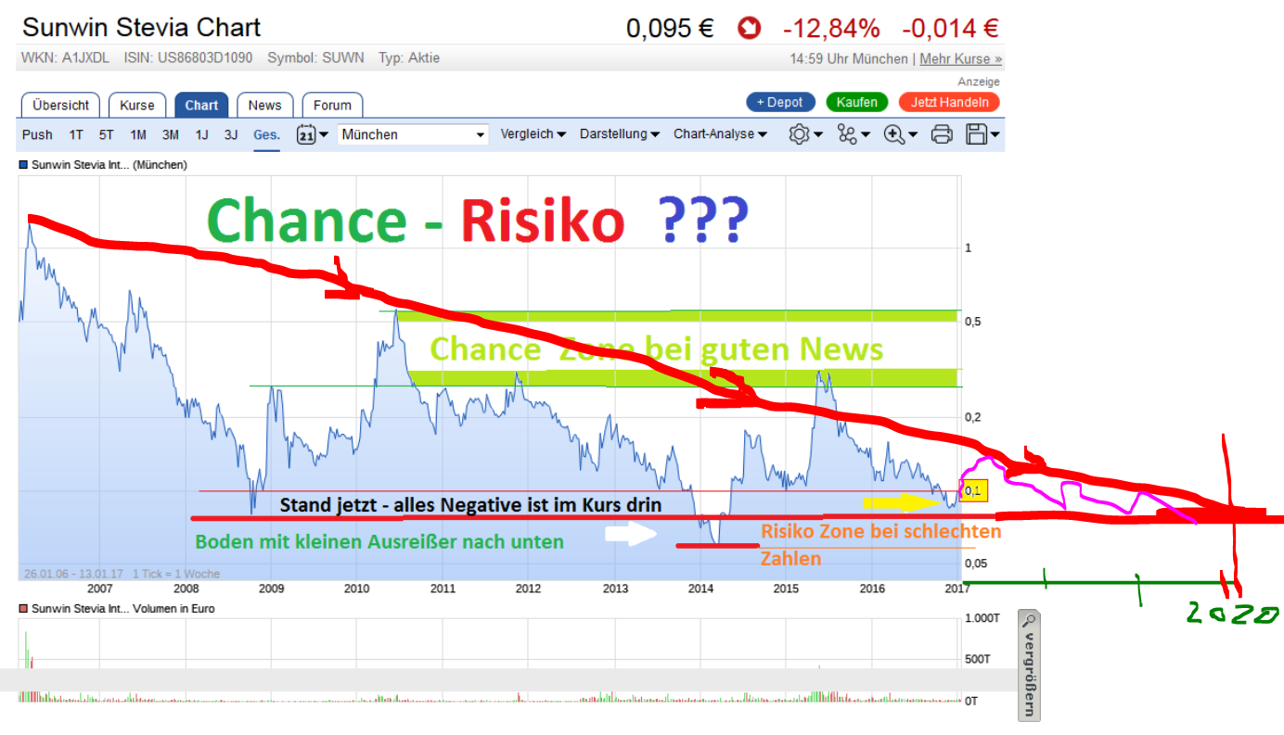Switch to the Übersicht tab
Screen dimensions: 1284x735
tap(61, 105)
